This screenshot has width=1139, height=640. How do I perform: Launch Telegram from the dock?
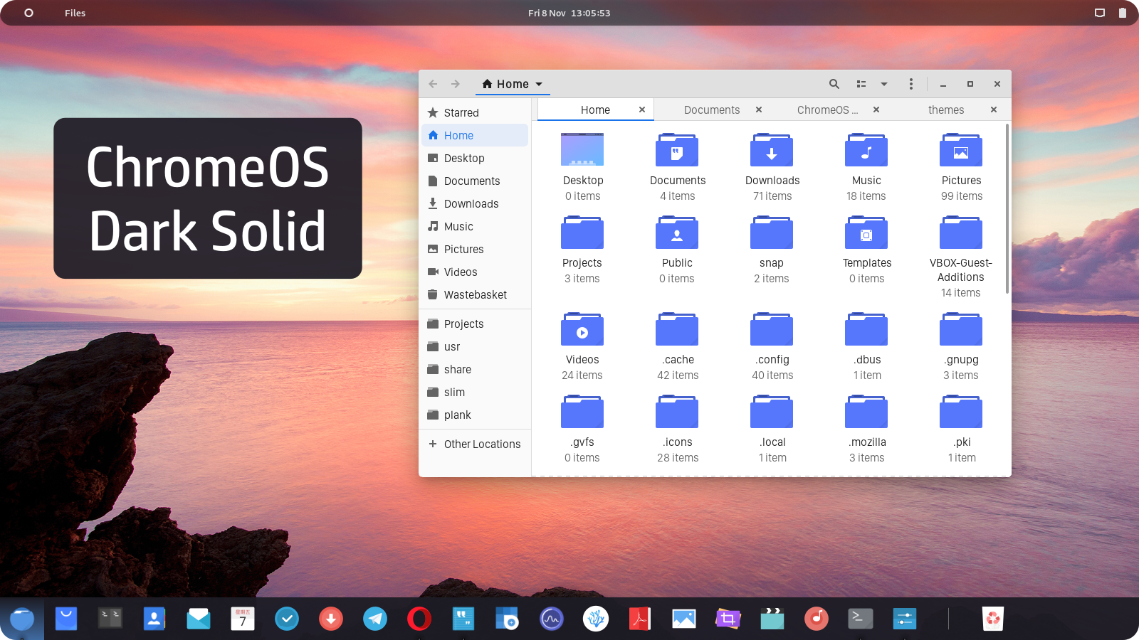[x=375, y=619]
